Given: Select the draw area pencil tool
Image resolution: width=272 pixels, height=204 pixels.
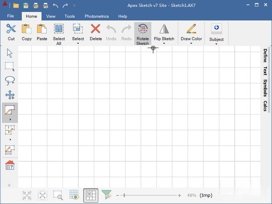Looking at the screenshot, I should point(10,110).
